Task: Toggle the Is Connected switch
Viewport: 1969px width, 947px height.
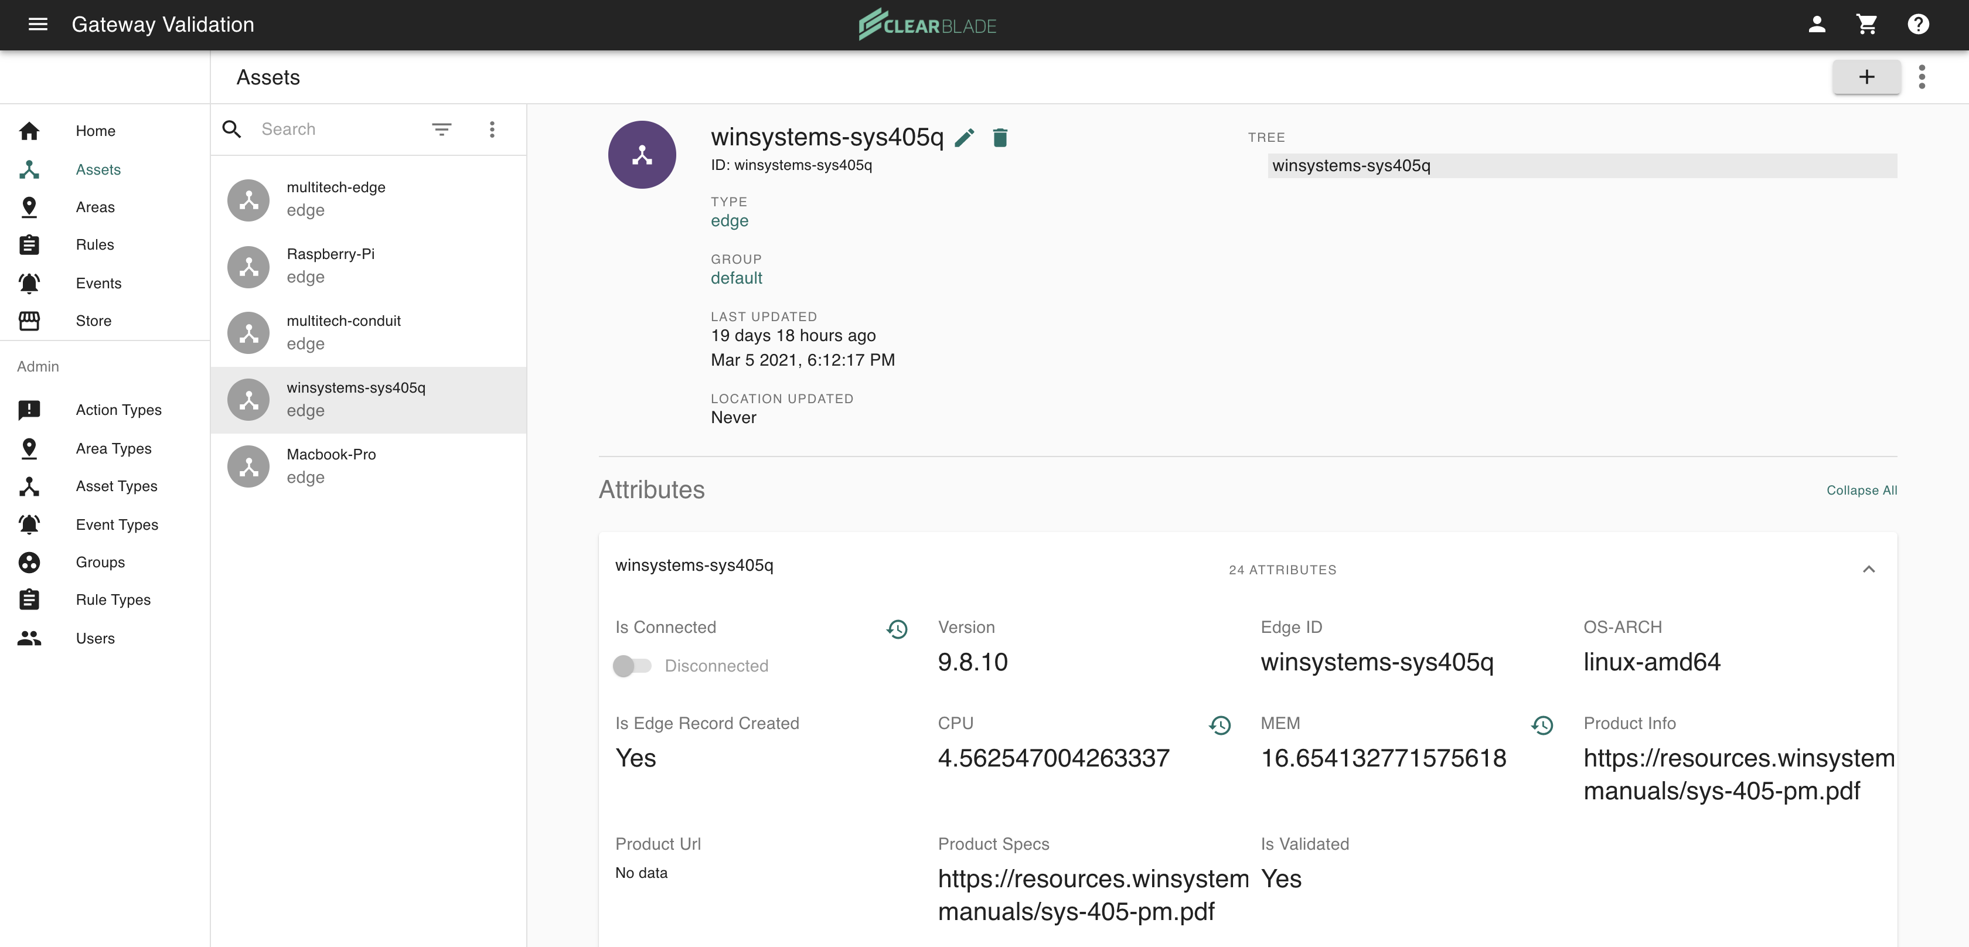Action: tap(632, 666)
